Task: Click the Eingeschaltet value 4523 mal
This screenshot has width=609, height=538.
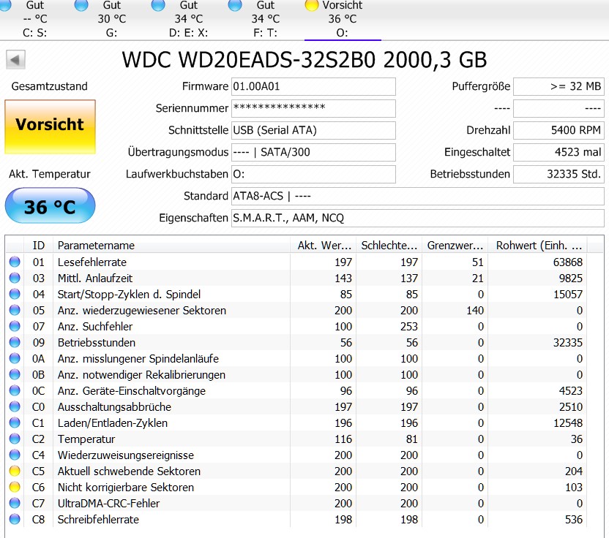Action: (x=558, y=152)
